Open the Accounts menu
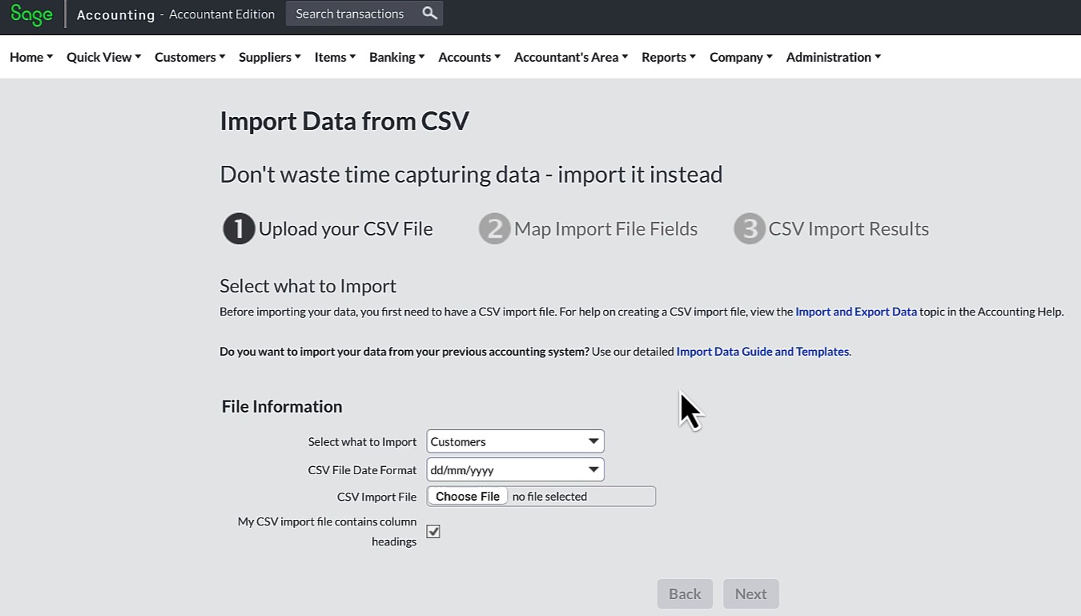Viewport: 1081px width, 616px height. [469, 57]
